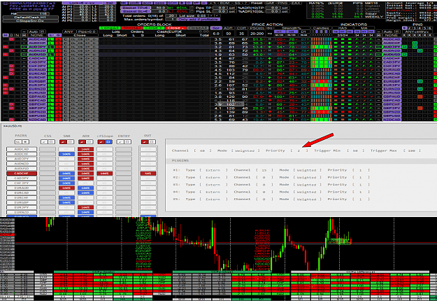This screenshot has height=301, width=437.
Task: Click the right toggle under PAIRS header
Action: pos(25,142)
